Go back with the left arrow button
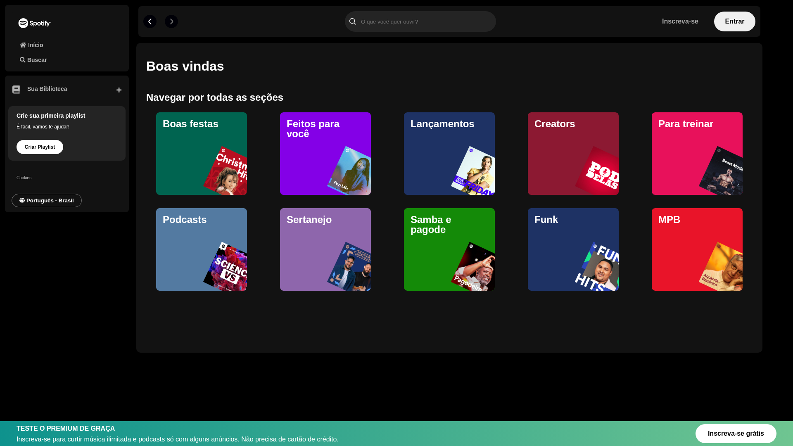 click(150, 21)
